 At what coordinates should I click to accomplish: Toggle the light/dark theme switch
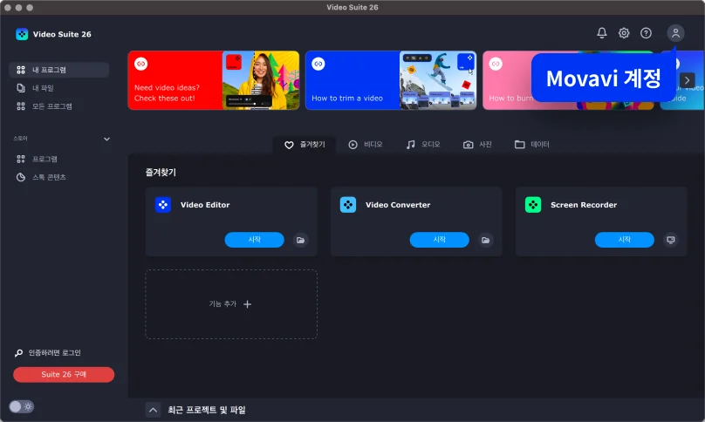pos(21,406)
